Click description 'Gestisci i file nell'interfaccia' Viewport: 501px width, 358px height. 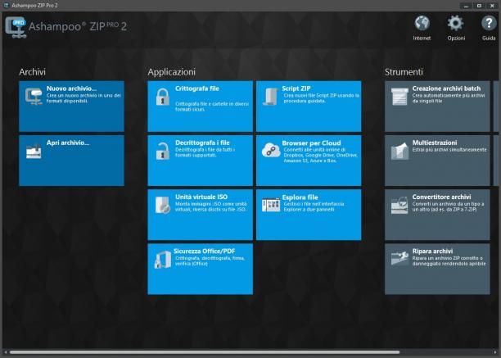(314, 204)
